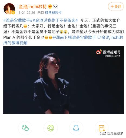
Task: Open 金池jinchi矜持 profile avatar
Action: 9,9
